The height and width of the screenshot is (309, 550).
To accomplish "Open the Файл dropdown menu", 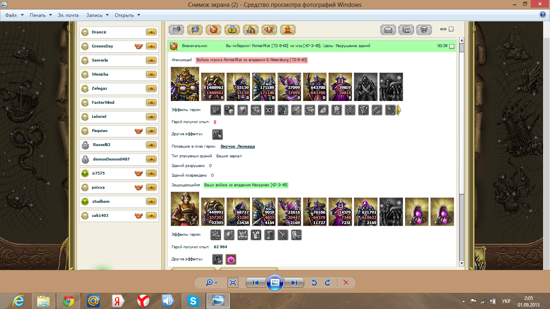I will pos(13,15).
